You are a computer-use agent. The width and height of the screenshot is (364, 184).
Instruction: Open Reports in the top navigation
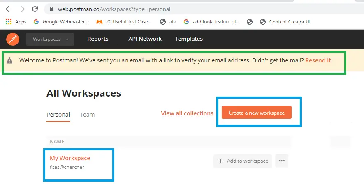click(x=98, y=39)
